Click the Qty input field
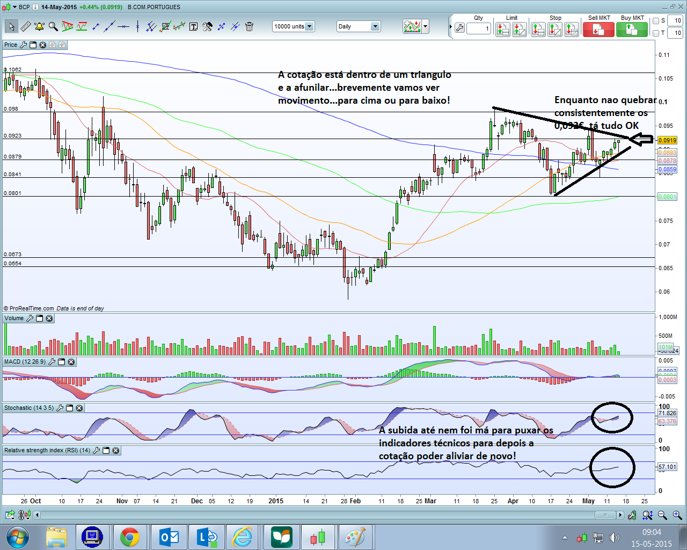This screenshot has width=687, height=550. tap(479, 28)
